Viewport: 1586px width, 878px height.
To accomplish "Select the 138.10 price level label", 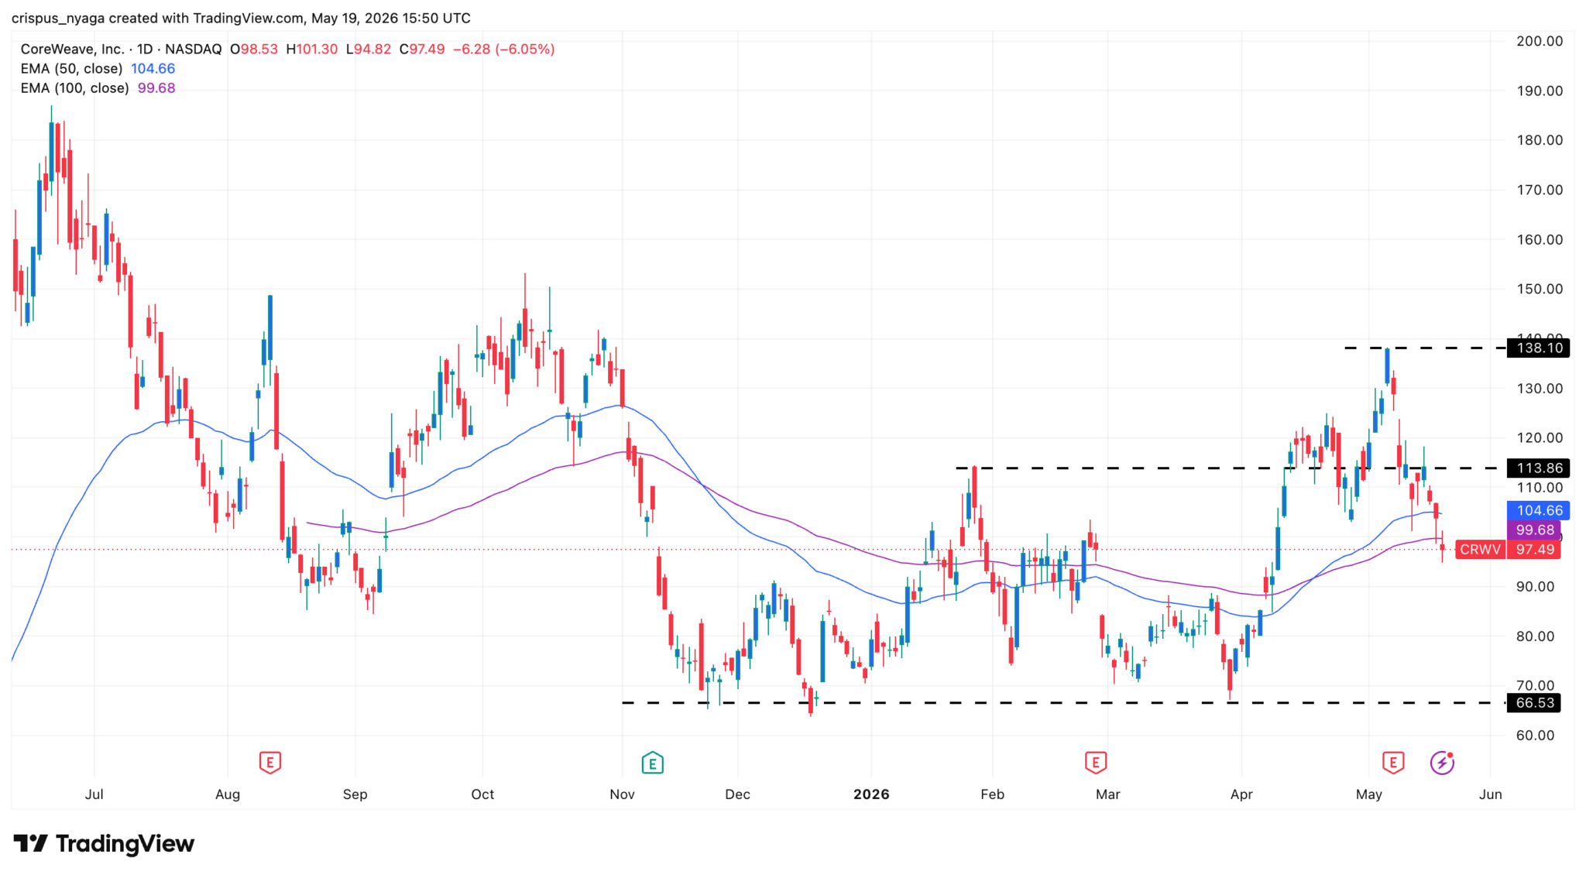I will click(1539, 348).
